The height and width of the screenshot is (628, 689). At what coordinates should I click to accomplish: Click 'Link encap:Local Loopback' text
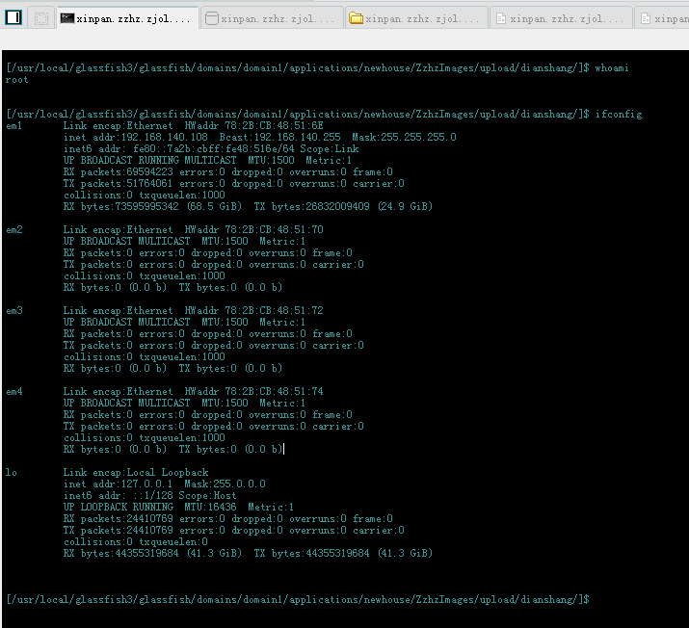pos(136,472)
